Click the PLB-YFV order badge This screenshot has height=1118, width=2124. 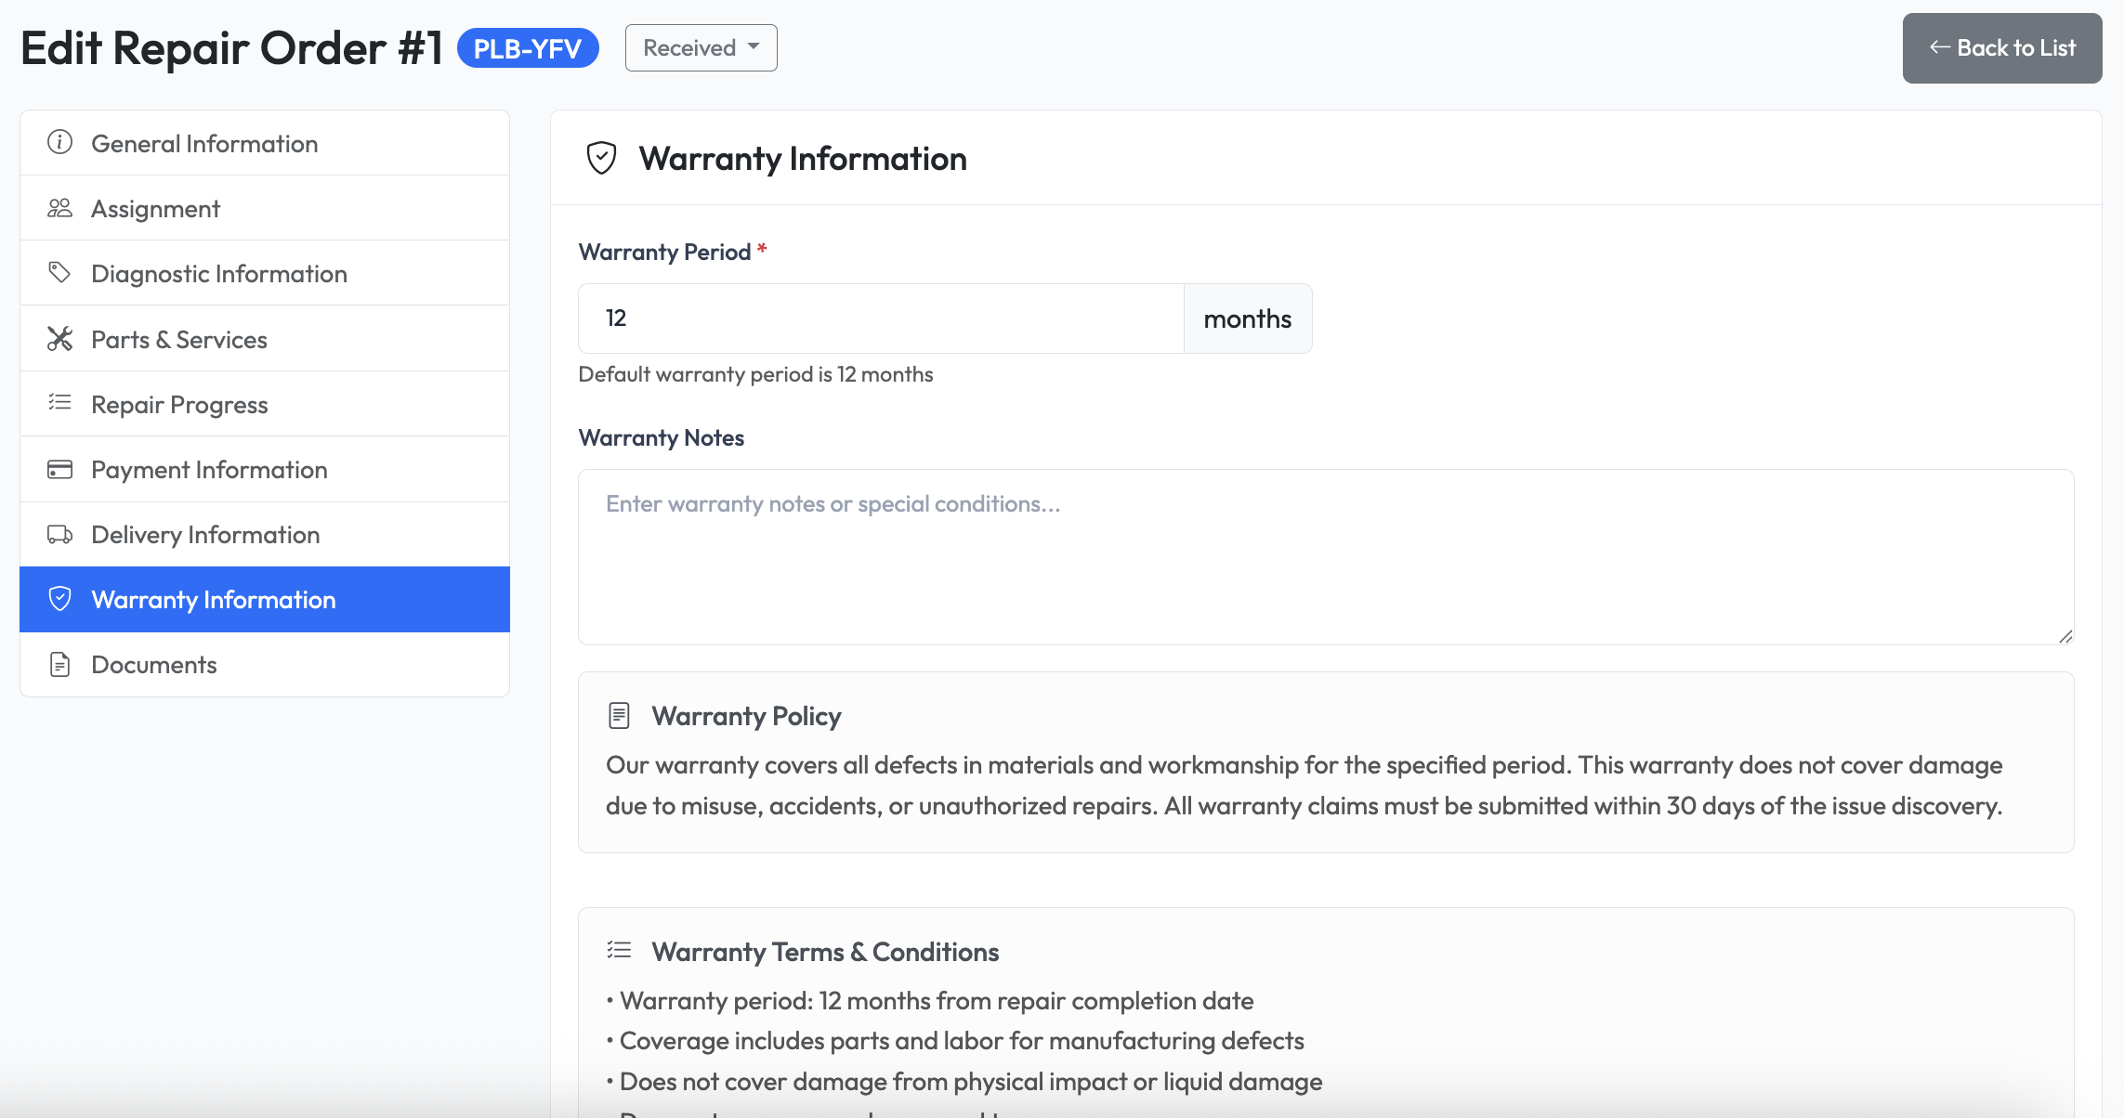[x=527, y=48]
